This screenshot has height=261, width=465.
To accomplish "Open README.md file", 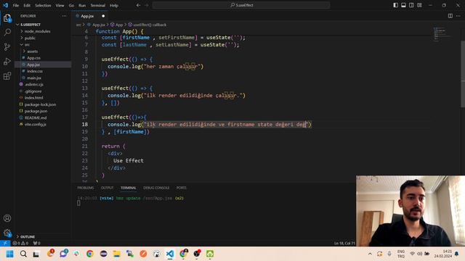I will point(43,117).
